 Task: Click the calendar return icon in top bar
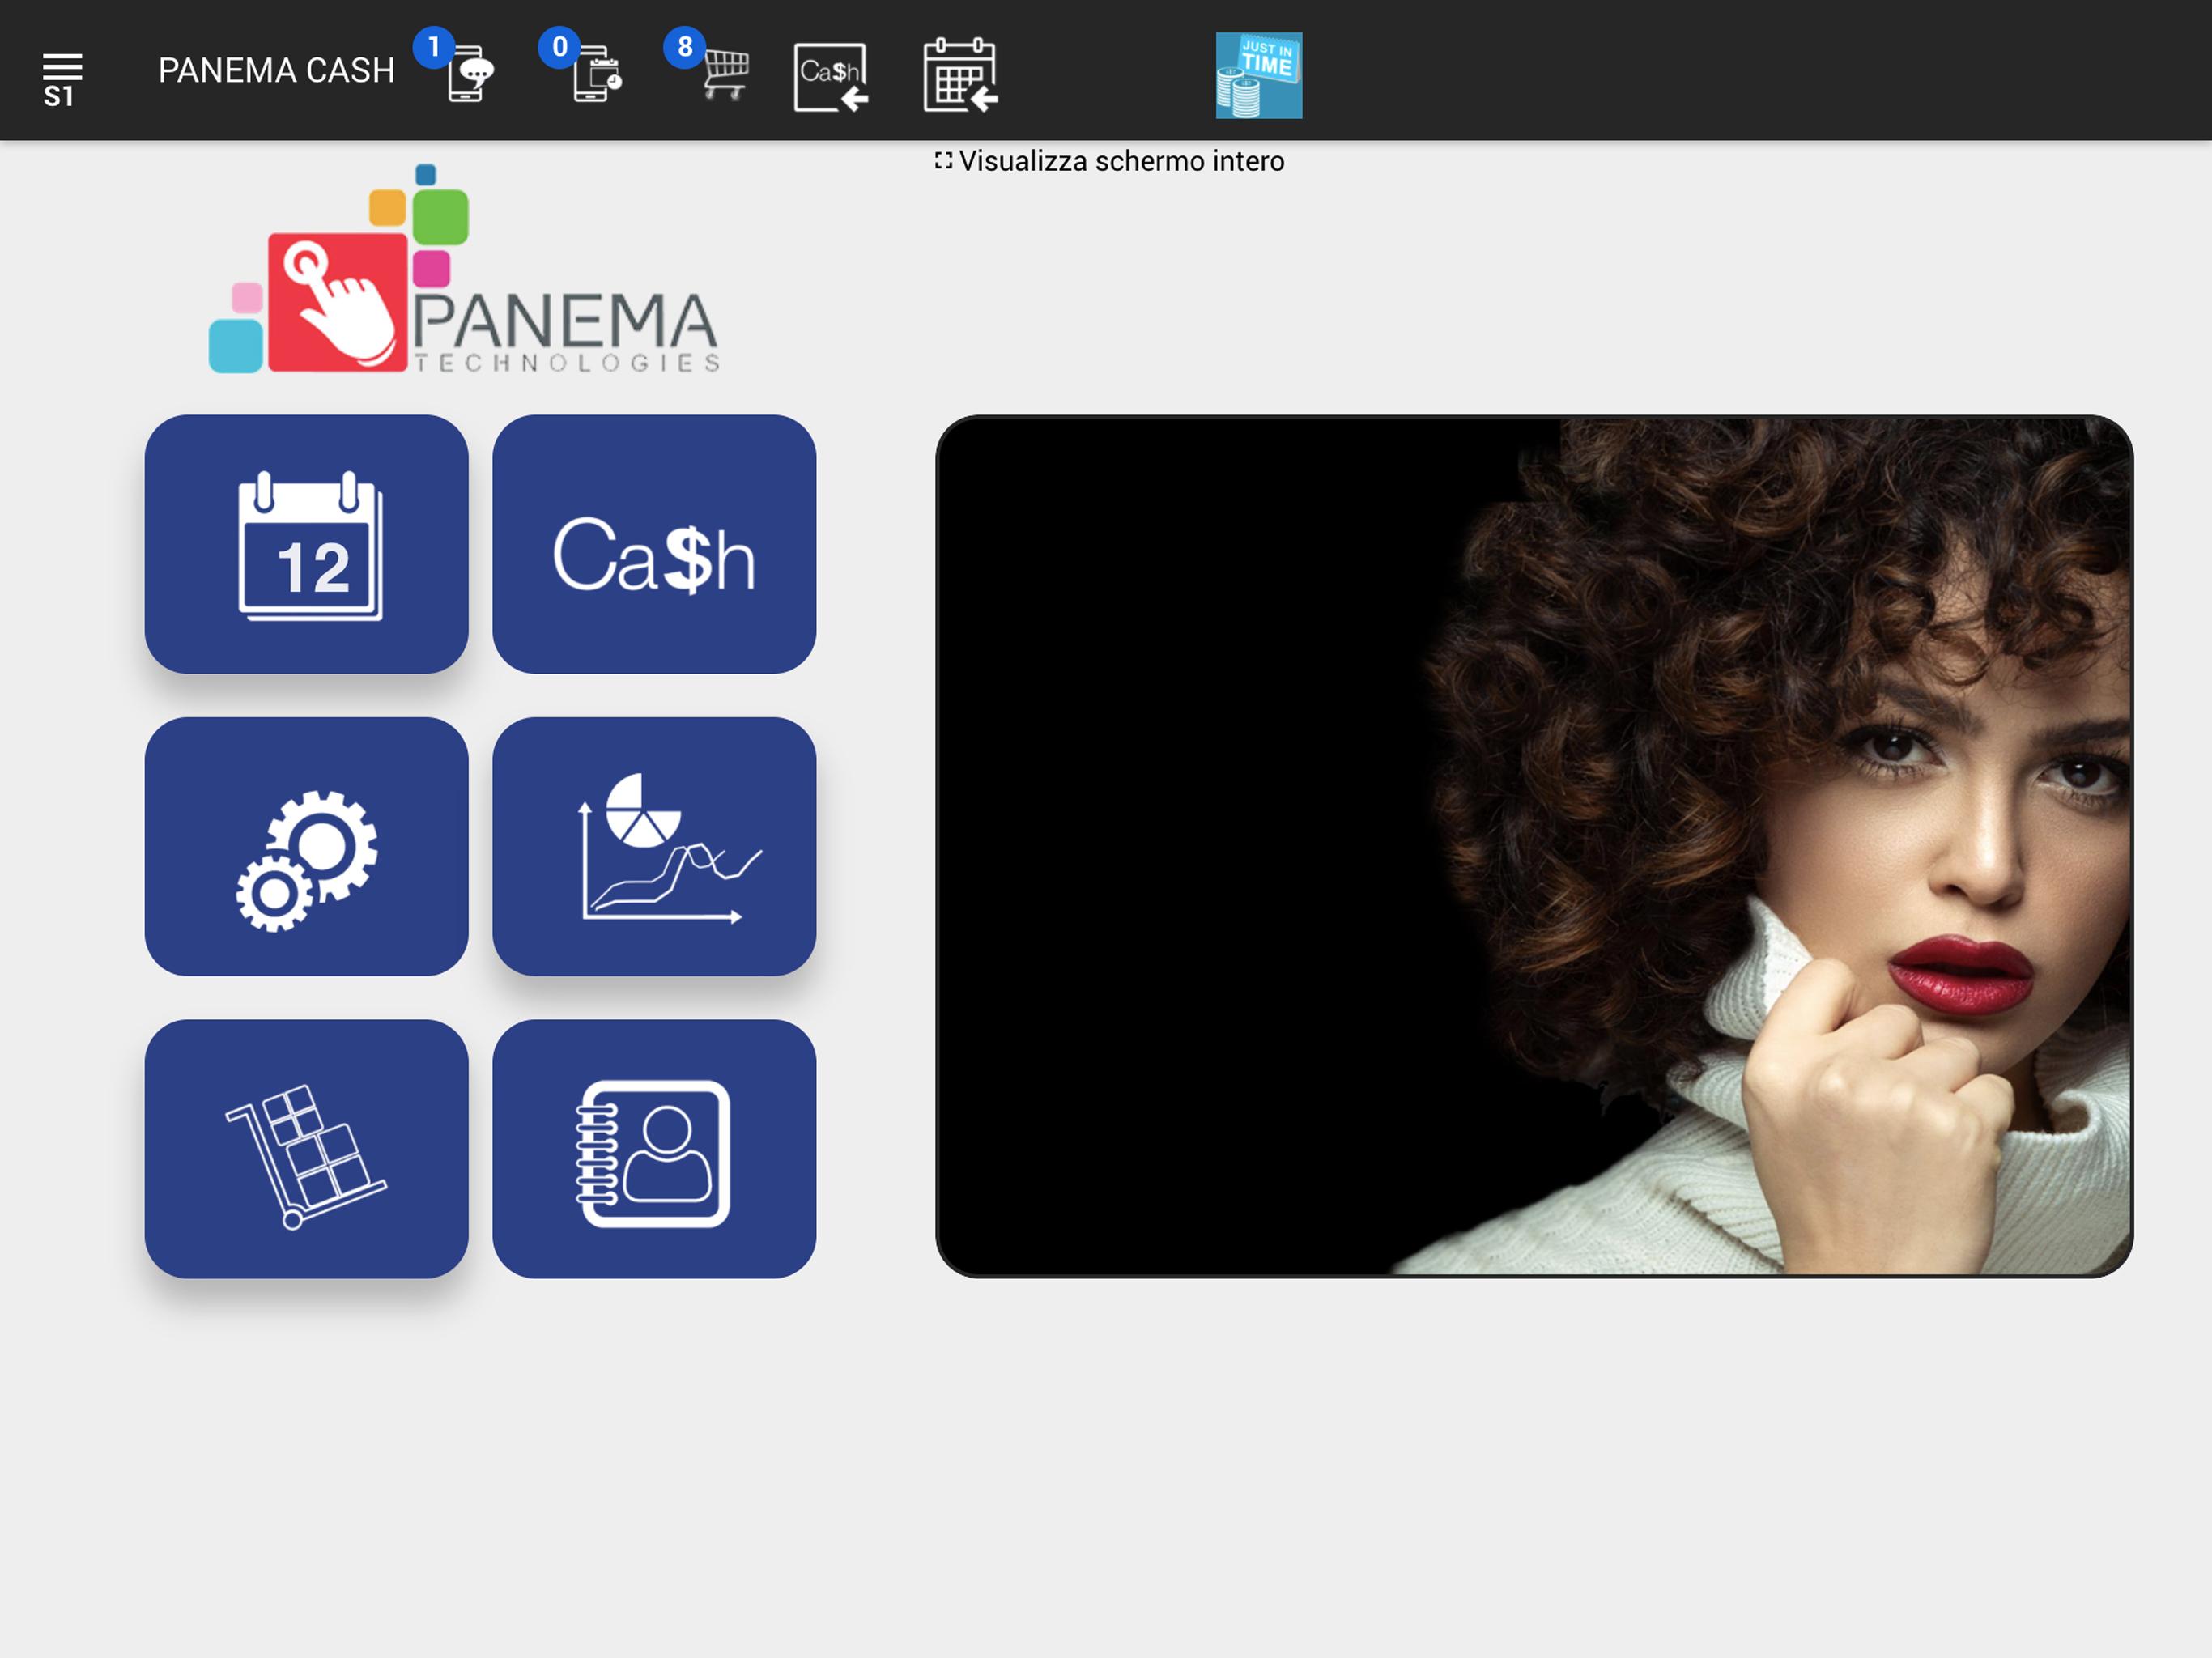point(960,75)
